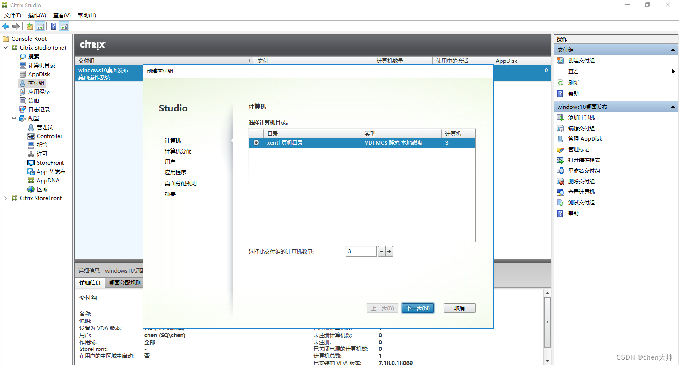
Task: Click the back arrow toolbar icon
Action: (6, 26)
